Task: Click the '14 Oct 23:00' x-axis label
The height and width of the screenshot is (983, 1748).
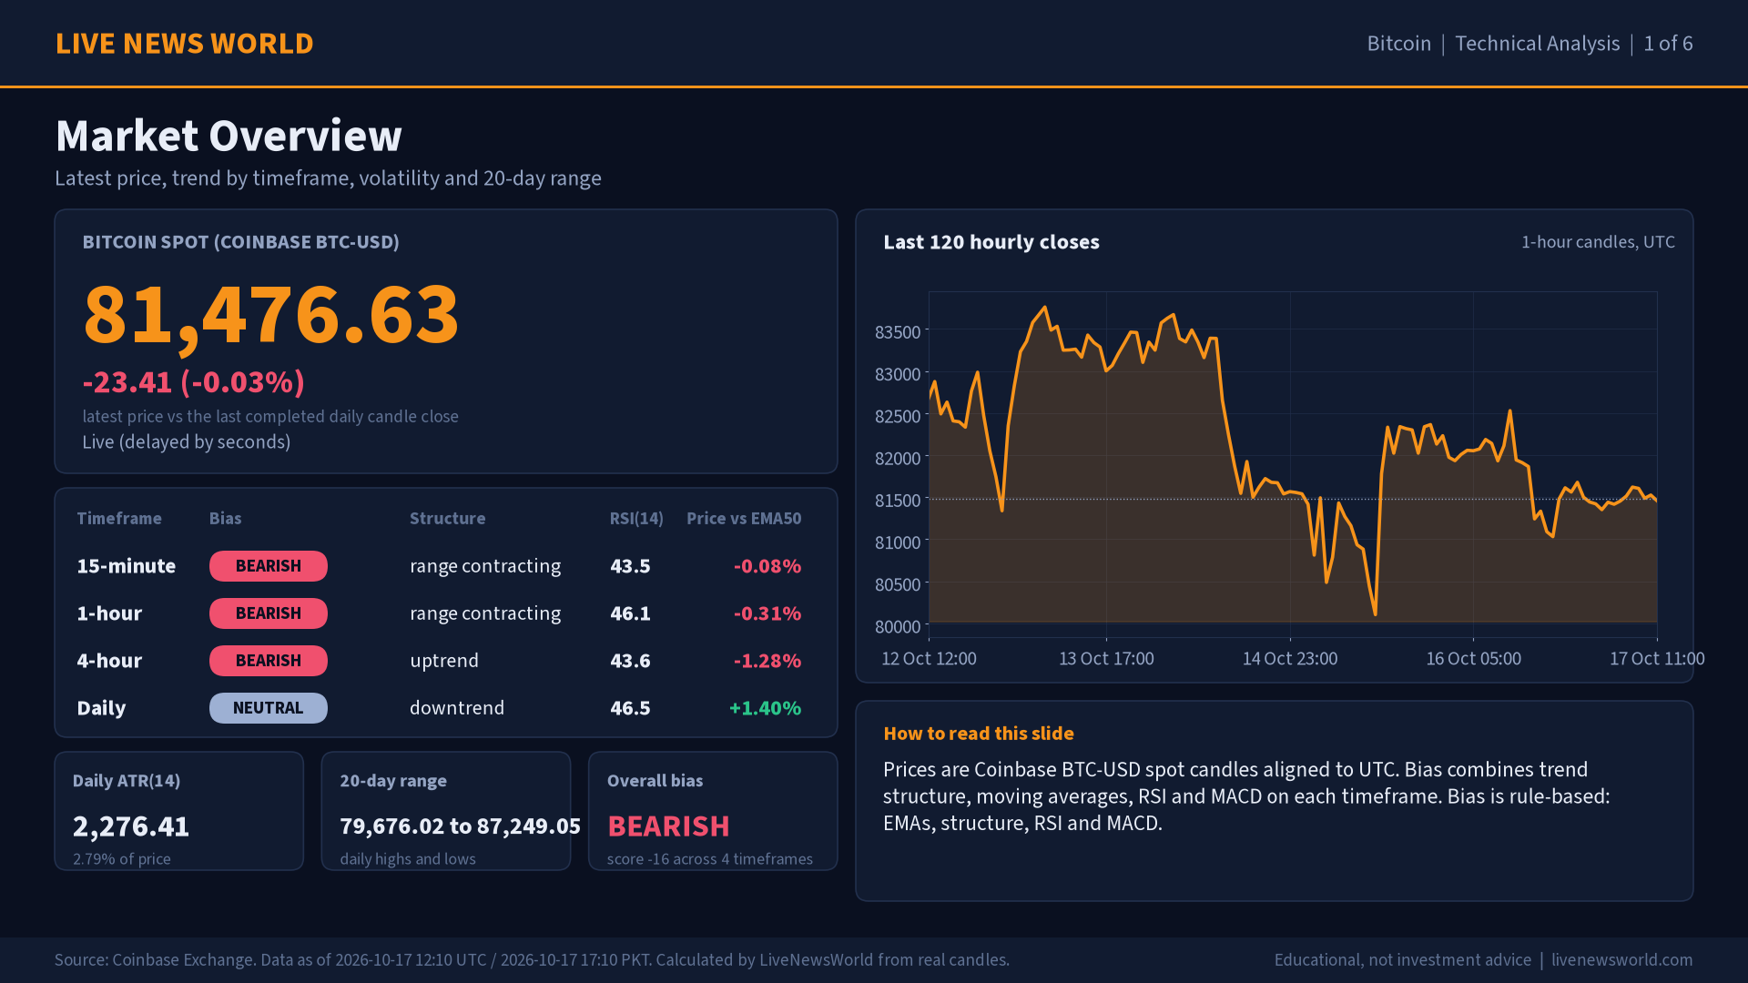Action: 1290,659
